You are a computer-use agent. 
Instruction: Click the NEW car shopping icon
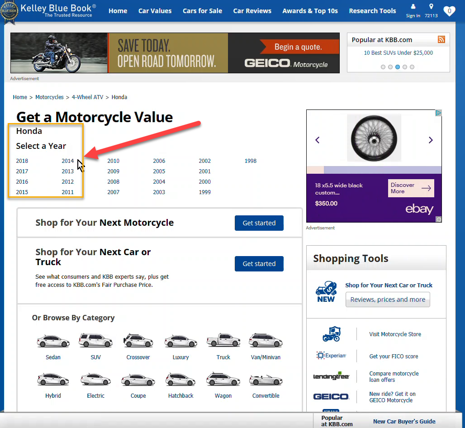click(x=326, y=291)
